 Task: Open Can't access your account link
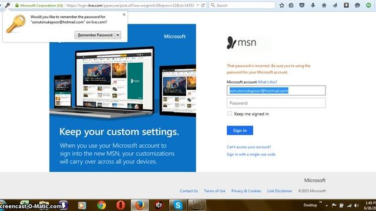(249, 147)
